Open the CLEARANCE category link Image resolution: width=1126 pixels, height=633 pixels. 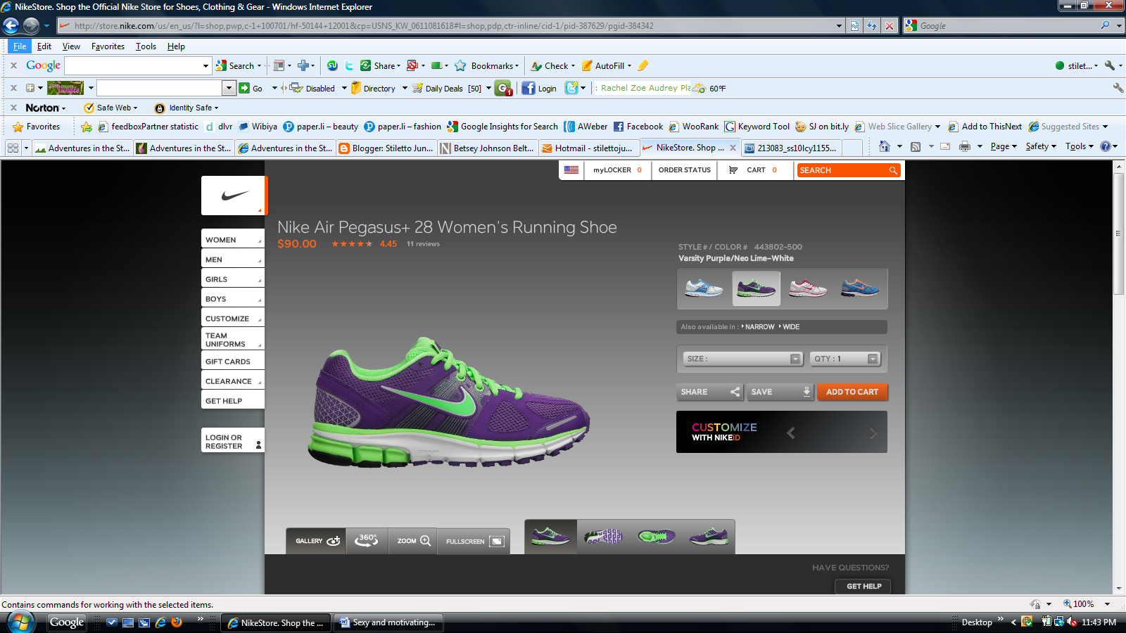coord(232,381)
